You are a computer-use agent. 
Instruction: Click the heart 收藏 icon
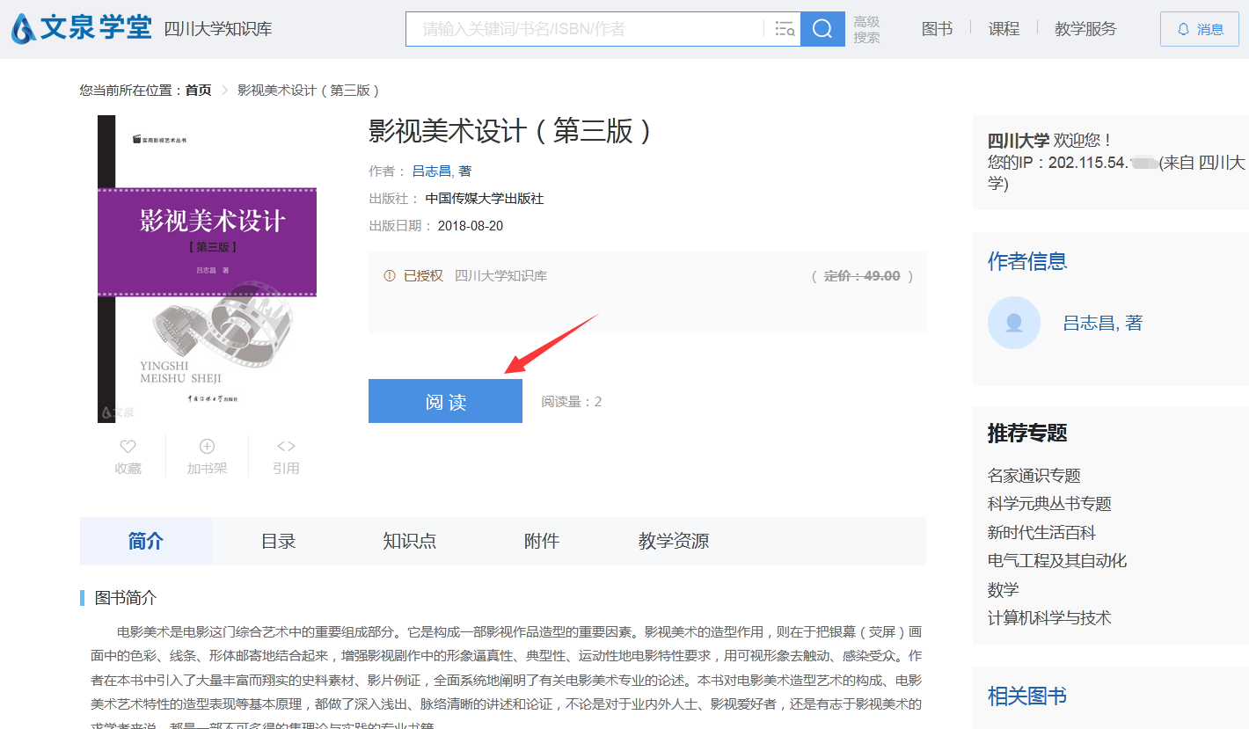click(128, 447)
